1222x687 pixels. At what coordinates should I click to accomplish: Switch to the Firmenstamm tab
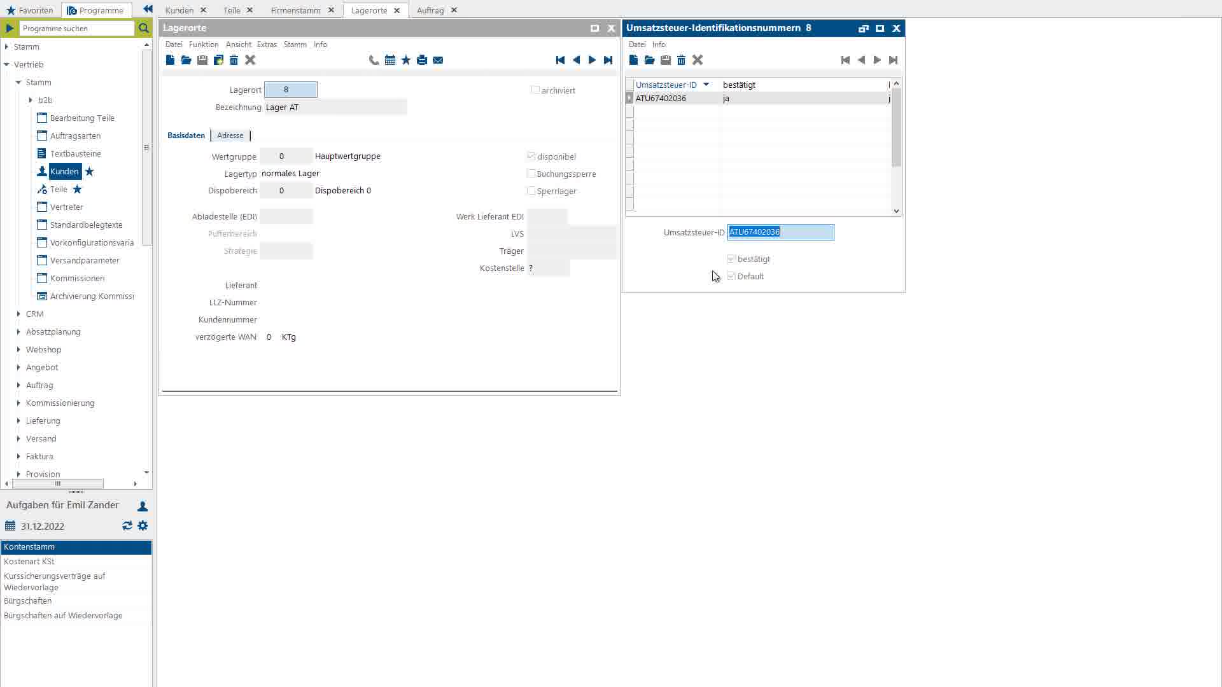coord(295,10)
